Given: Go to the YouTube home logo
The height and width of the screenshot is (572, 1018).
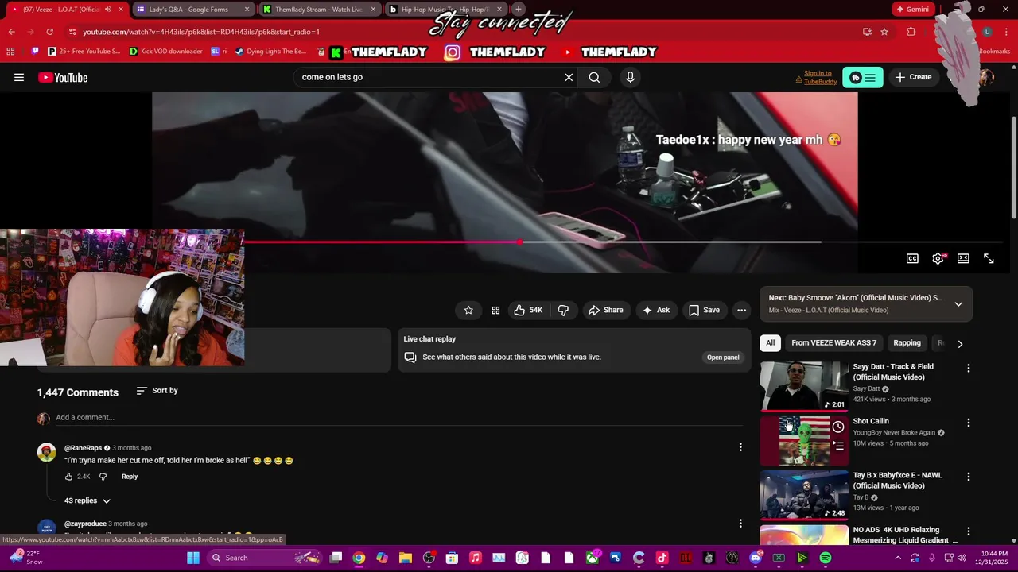Looking at the screenshot, I should (x=63, y=77).
